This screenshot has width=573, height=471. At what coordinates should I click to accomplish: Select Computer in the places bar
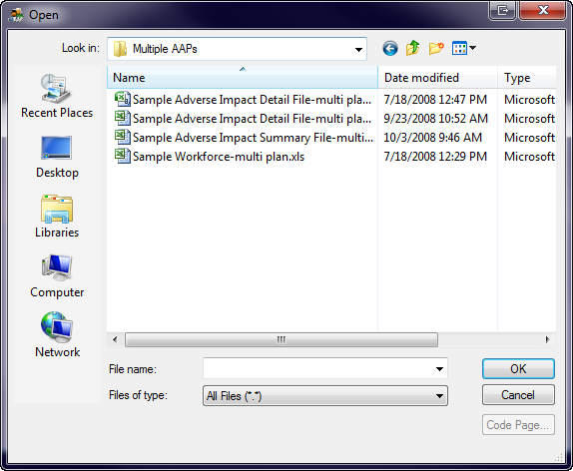[x=57, y=276]
